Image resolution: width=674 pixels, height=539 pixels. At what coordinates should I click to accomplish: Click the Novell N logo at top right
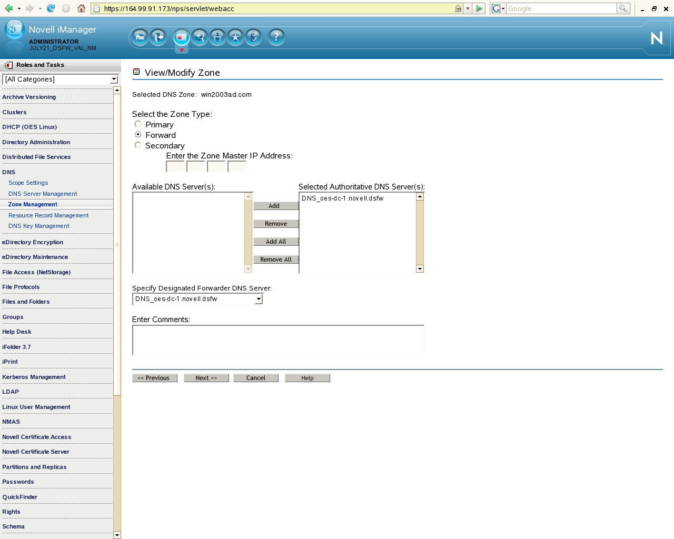(657, 38)
